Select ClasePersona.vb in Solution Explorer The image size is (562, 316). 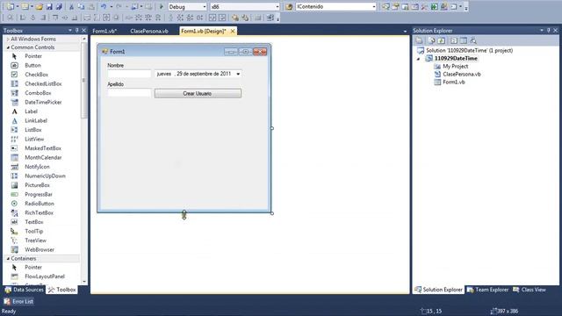pyautogui.click(x=461, y=74)
